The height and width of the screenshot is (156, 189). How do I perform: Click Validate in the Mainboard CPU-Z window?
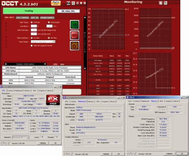[x=106, y=154]
